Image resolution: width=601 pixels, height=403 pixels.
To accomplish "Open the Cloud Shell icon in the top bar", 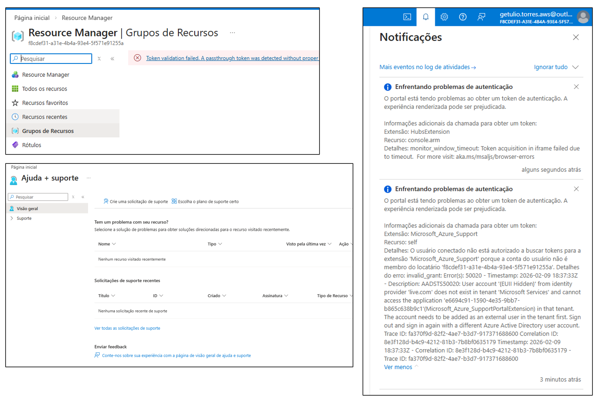I will point(407,17).
